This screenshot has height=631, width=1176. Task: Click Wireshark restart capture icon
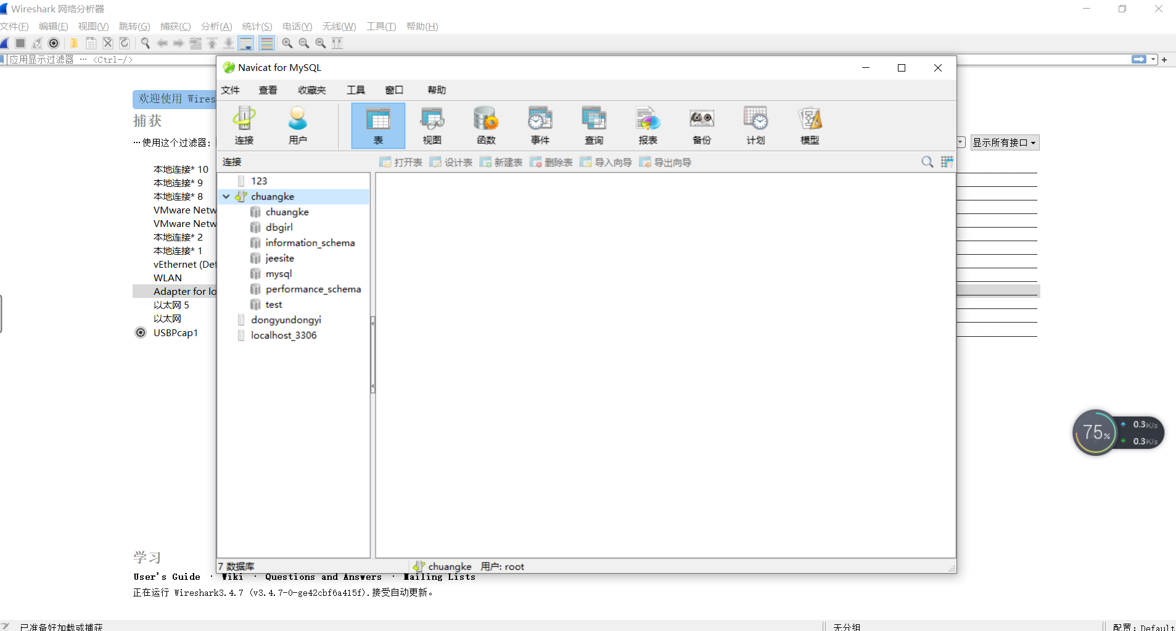click(37, 43)
